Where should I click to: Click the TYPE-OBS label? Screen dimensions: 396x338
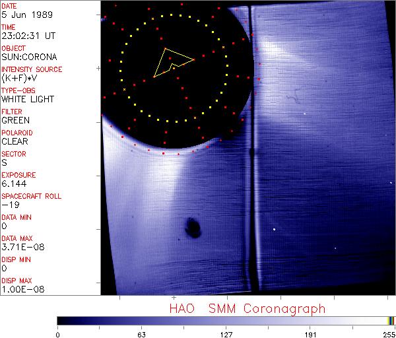click(18, 90)
